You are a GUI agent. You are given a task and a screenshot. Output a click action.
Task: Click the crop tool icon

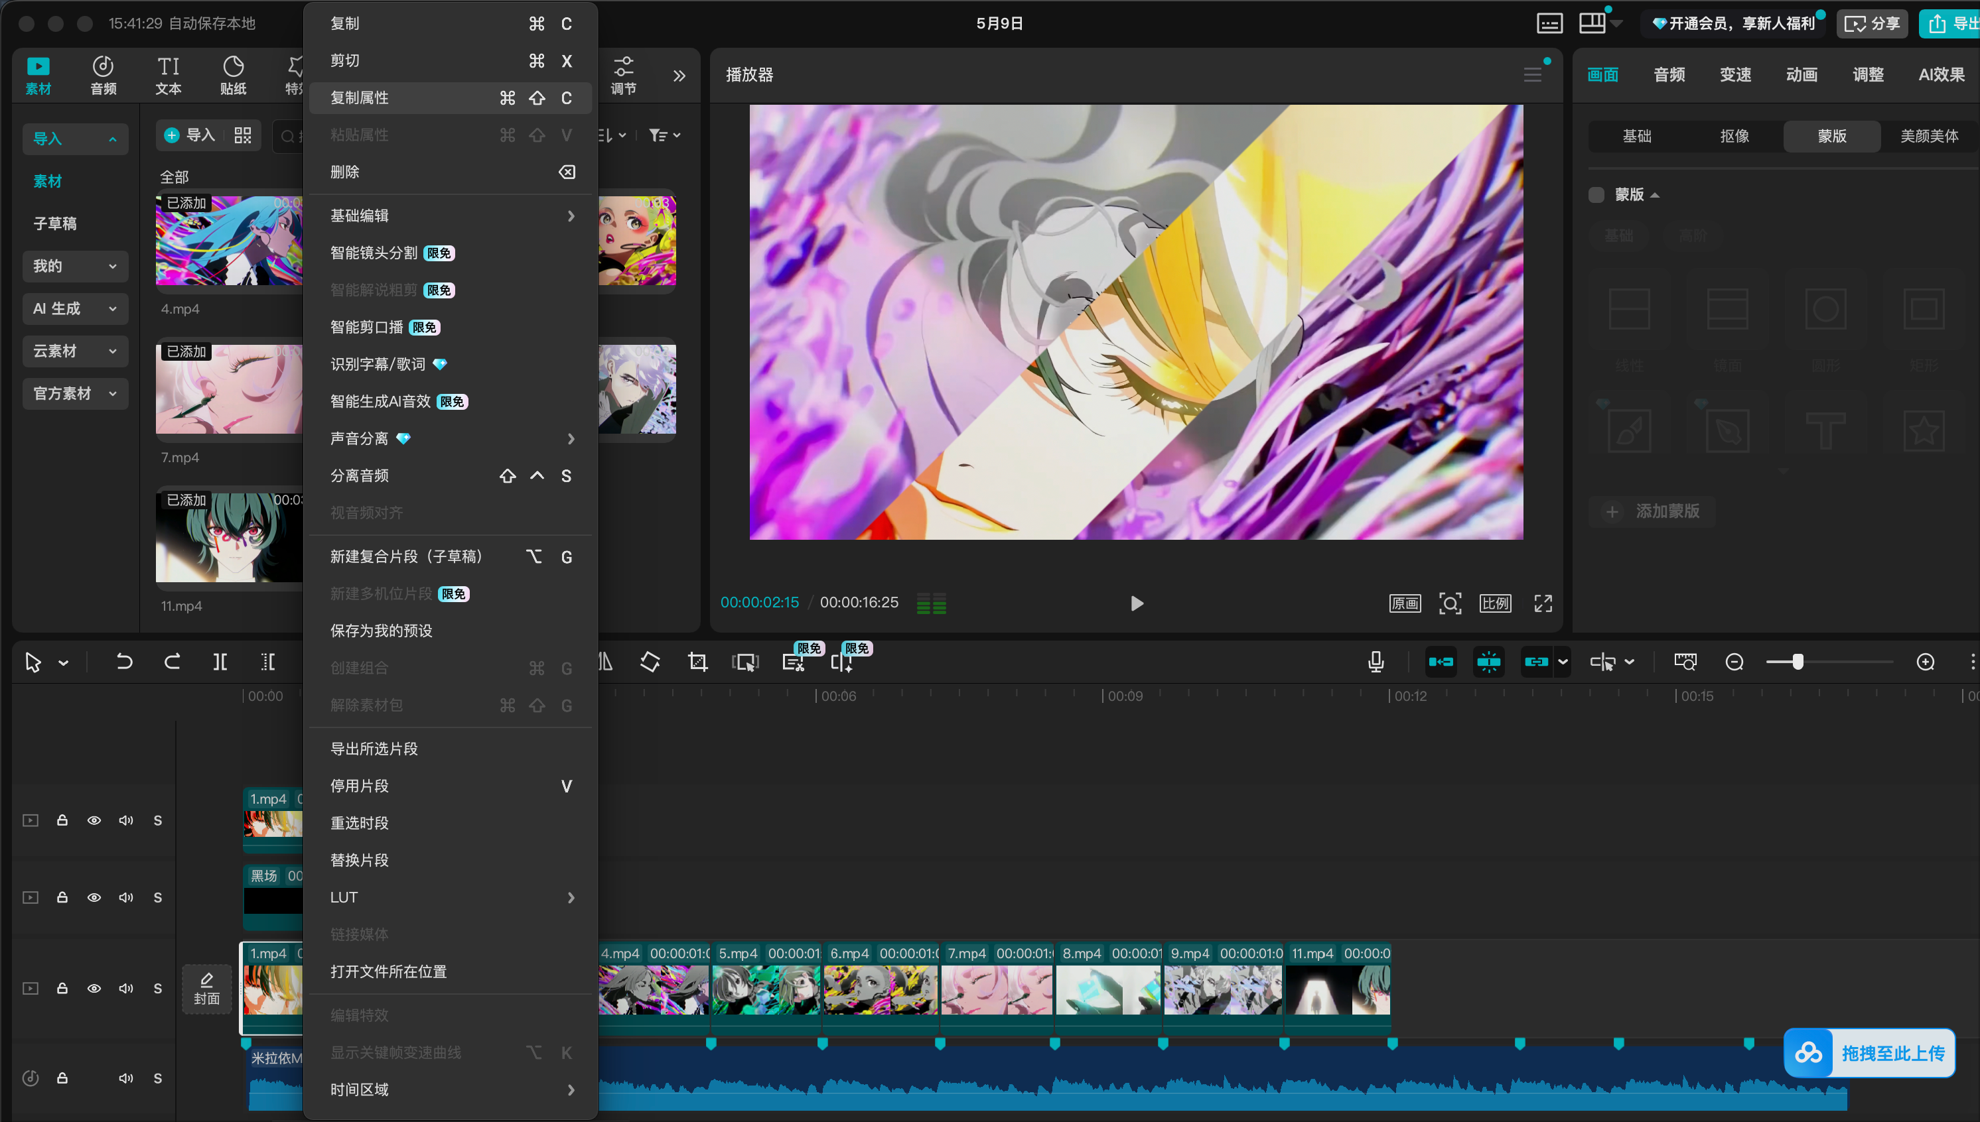pyautogui.click(x=698, y=661)
